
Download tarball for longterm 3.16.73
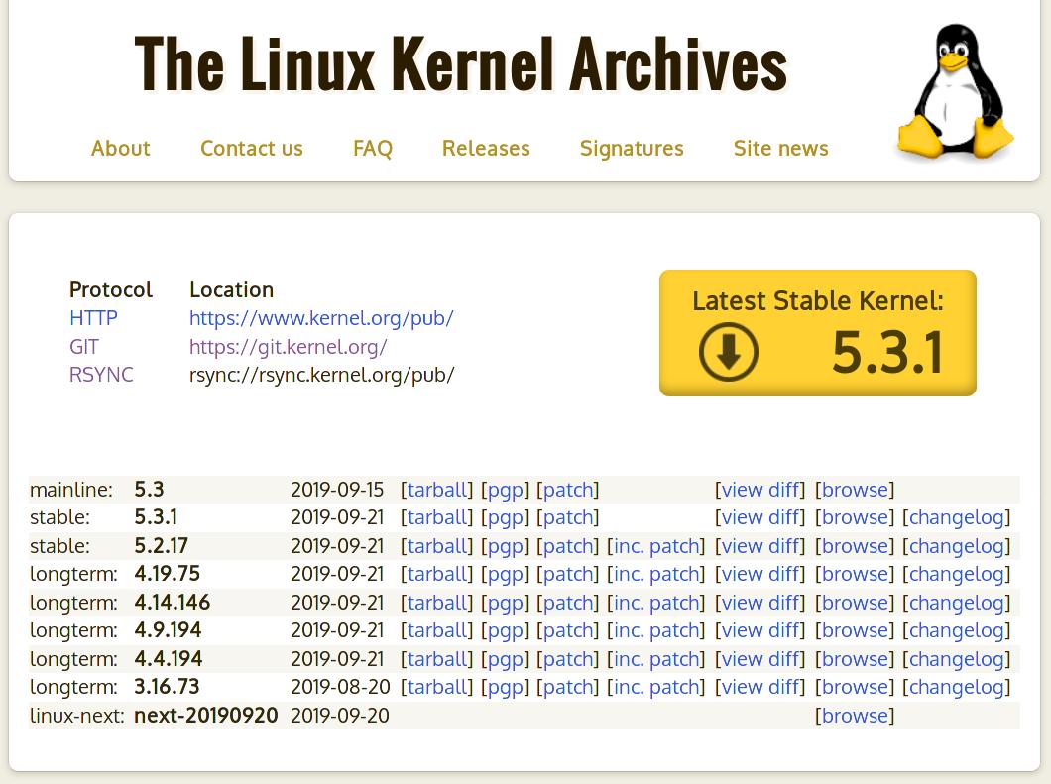439,687
